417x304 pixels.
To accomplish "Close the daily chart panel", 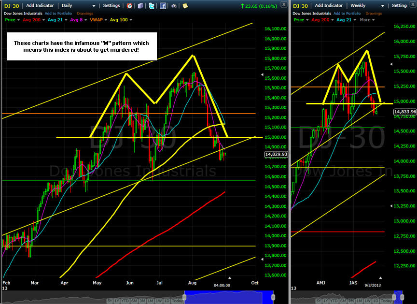I will click(x=285, y=5).
